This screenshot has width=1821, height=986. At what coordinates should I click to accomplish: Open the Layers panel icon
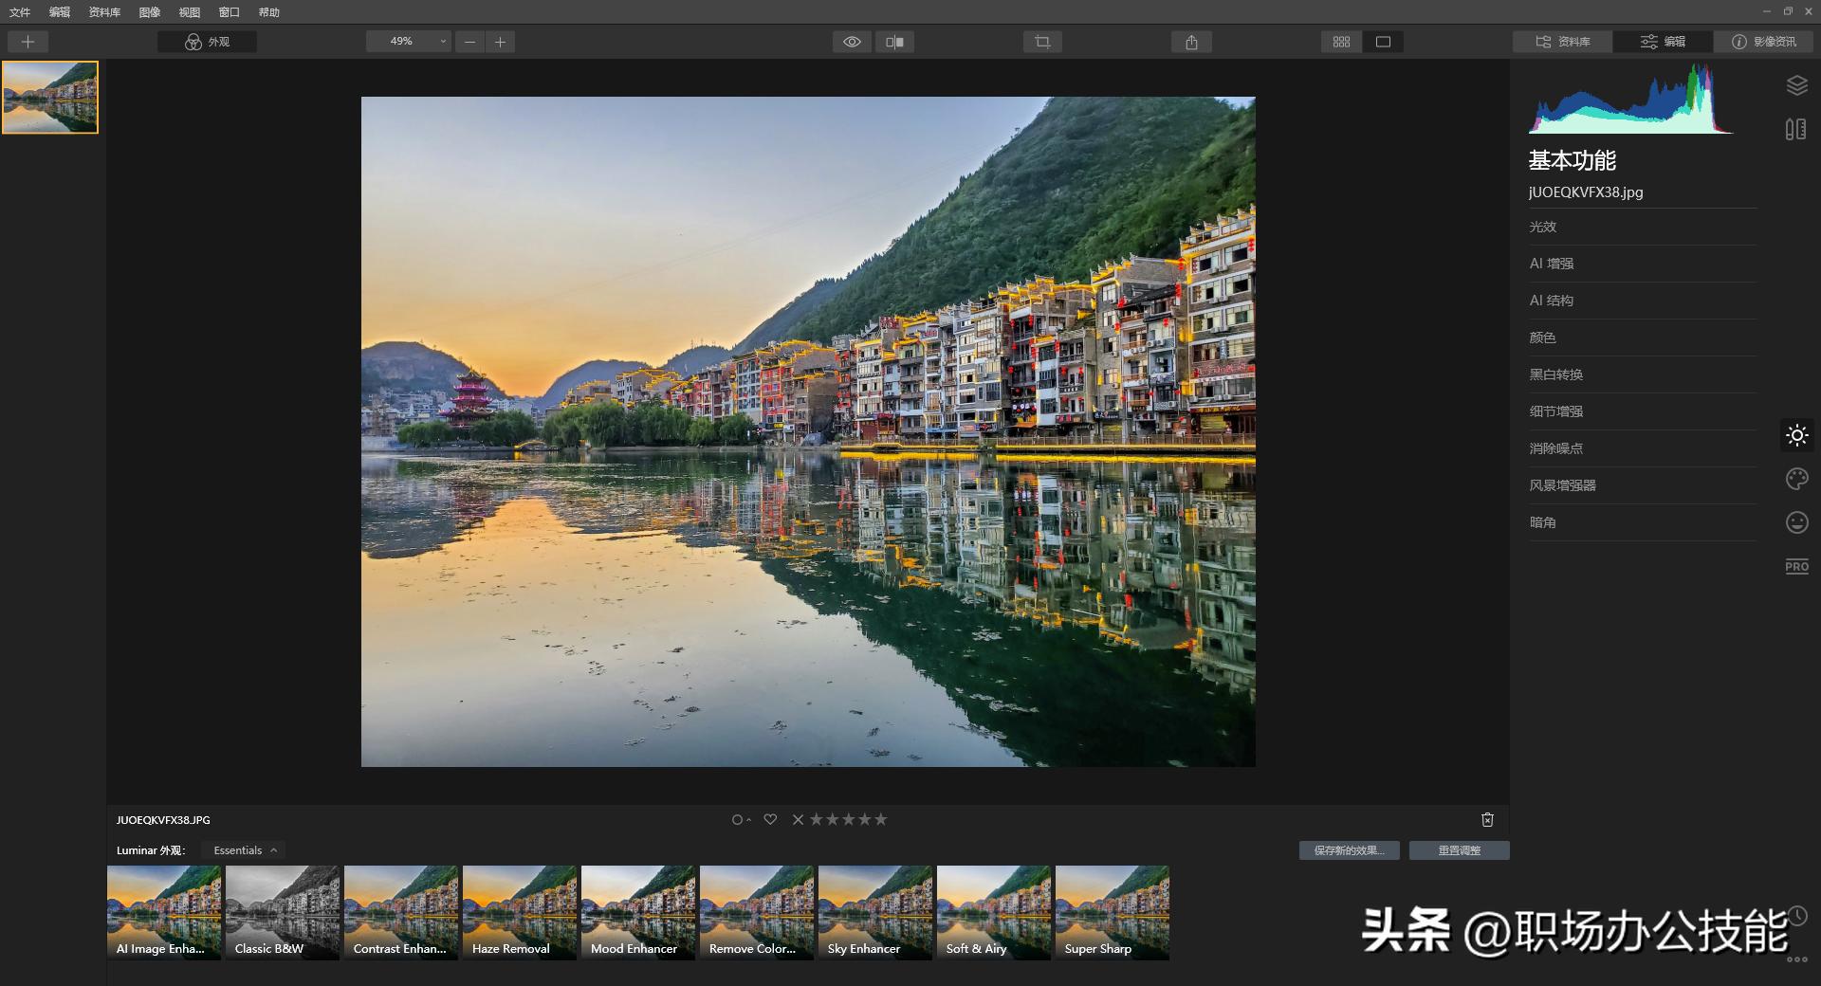pyautogui.click(x=1796, y=86)
